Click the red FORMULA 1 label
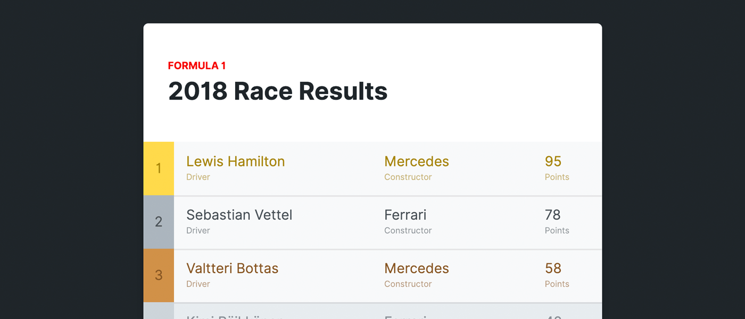The width and height of the screenshot is (745, 319). tap(197, 66)
